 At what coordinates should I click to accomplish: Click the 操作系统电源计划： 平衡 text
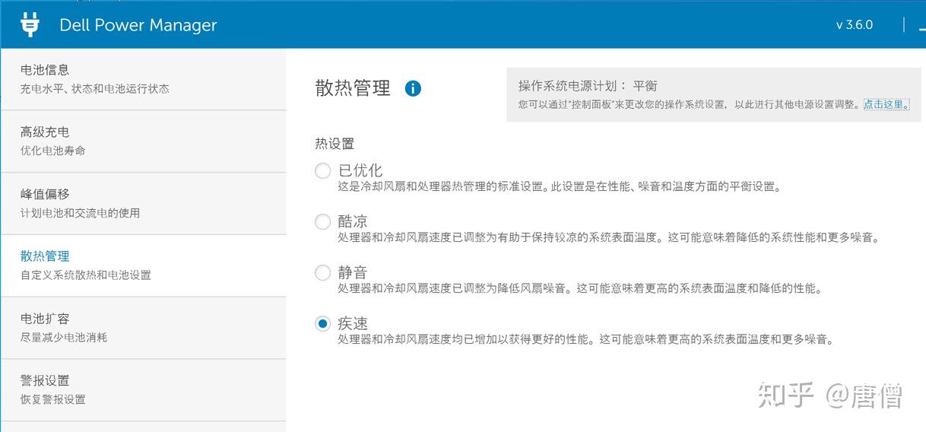point(588,86)
